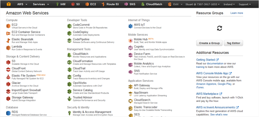Follow the documentation link
The width and height of the screenshot is (259, 117).
point(215,63)
